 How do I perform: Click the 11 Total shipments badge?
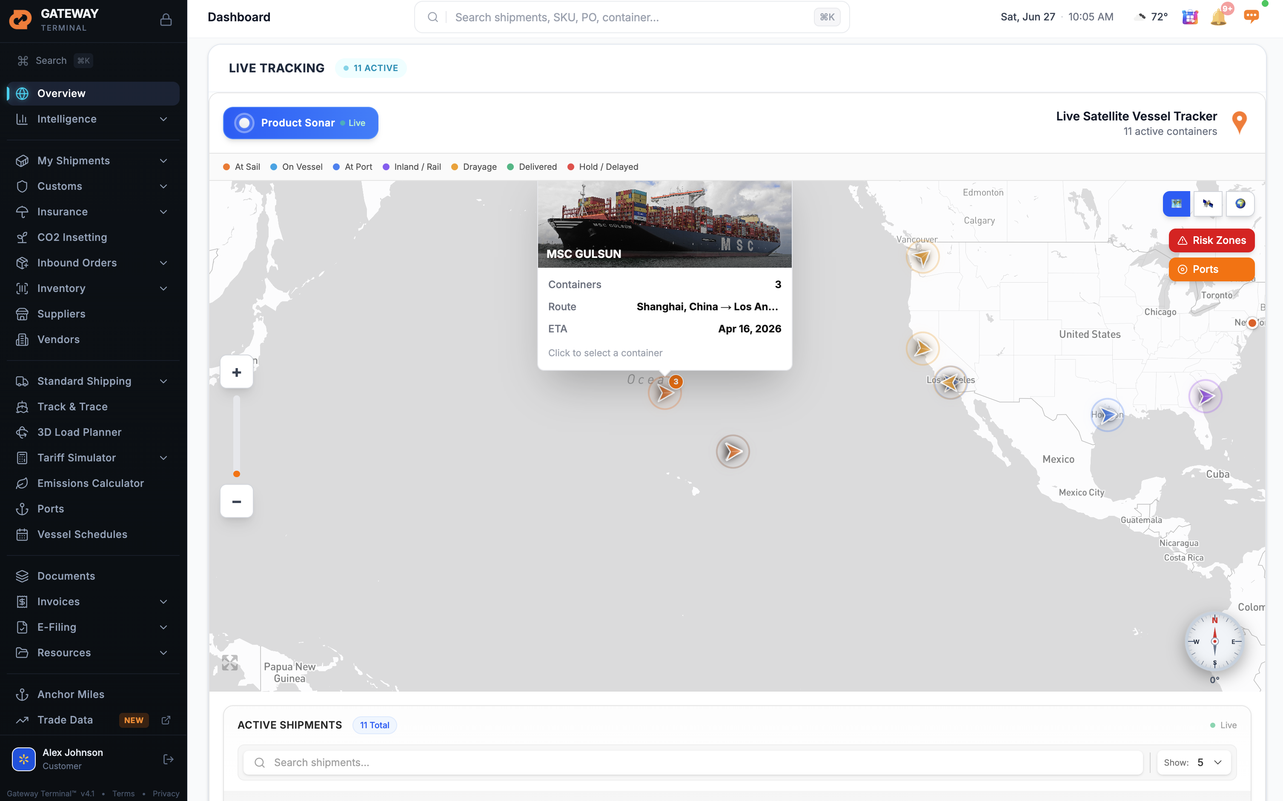tap(375, 725)
